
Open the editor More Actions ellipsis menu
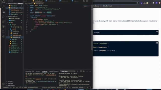coord(90,1)
